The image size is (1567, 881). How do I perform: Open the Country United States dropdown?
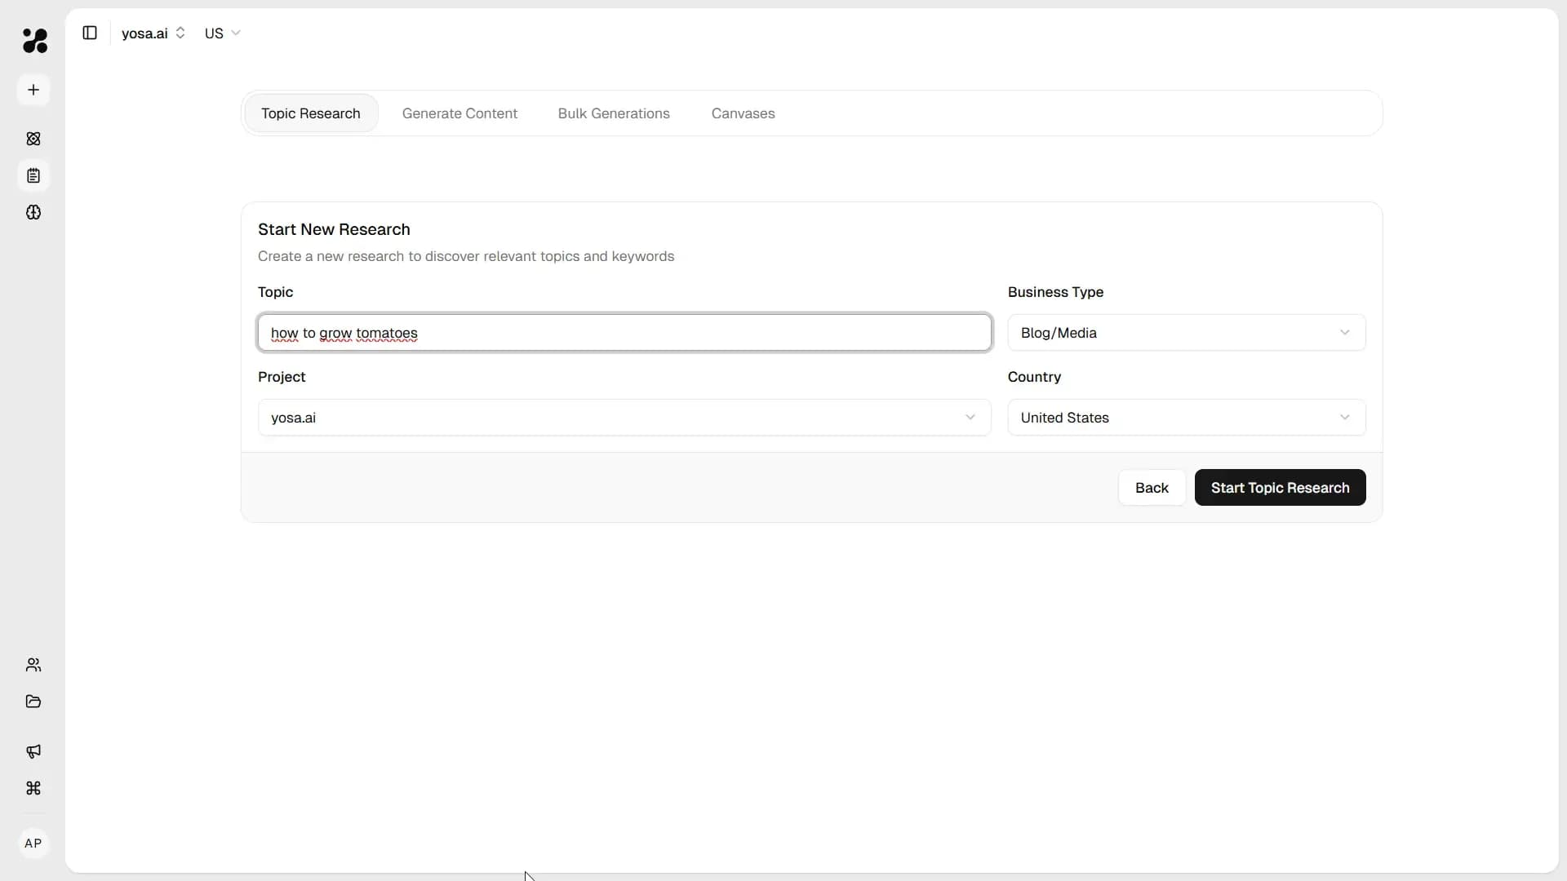(1186, 418)
